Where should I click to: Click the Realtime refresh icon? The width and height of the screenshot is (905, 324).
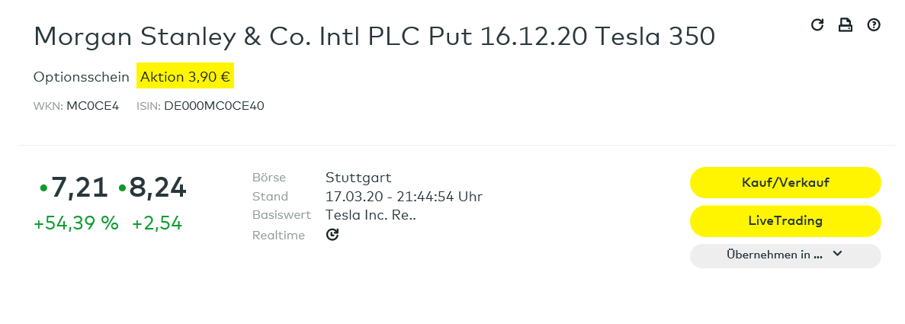tap(332, 235)
